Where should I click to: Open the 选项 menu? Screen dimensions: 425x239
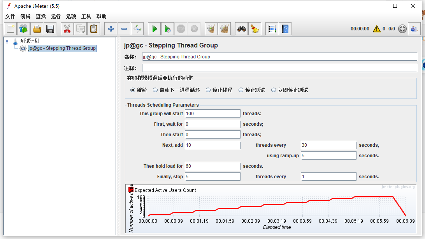71,16
